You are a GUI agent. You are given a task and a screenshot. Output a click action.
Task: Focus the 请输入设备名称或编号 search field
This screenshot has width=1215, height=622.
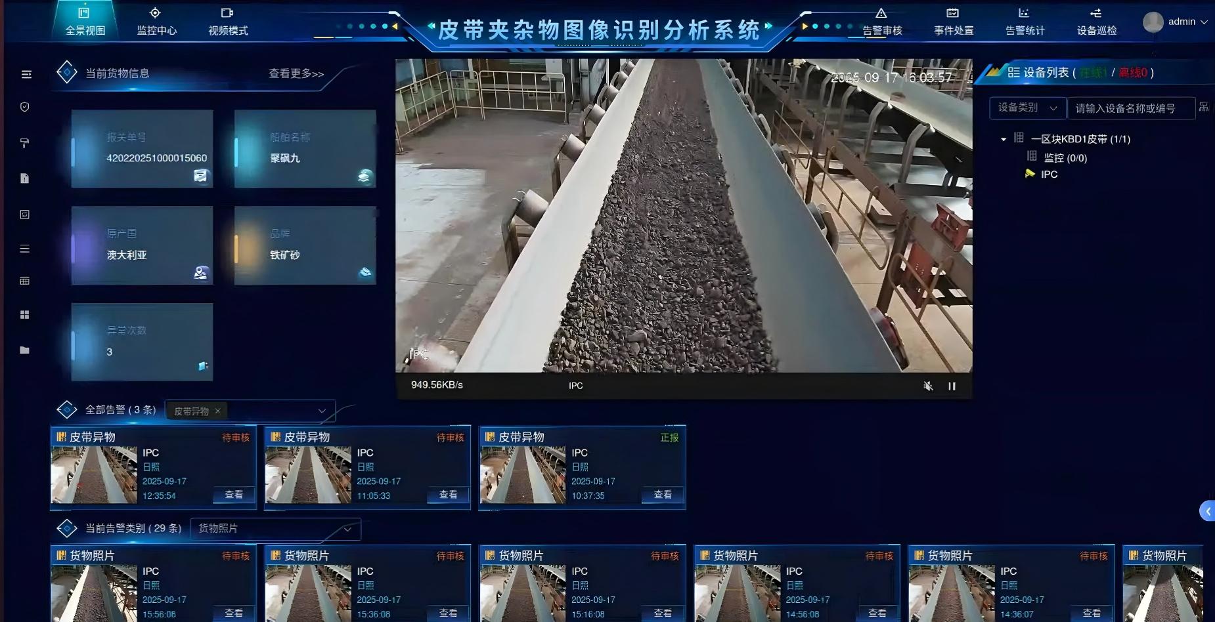[1132, 108]
